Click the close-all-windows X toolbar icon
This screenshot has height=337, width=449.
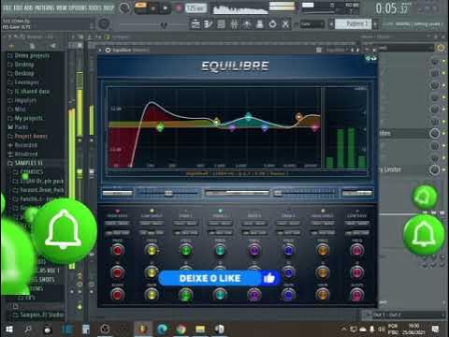point(285,24)
